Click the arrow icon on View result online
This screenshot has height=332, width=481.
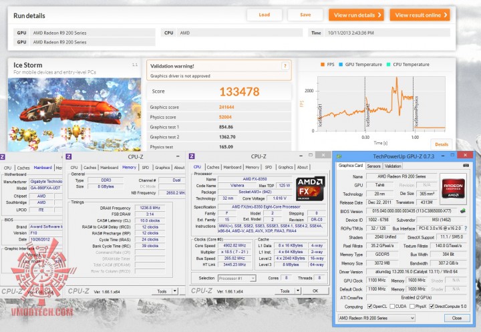445,15
